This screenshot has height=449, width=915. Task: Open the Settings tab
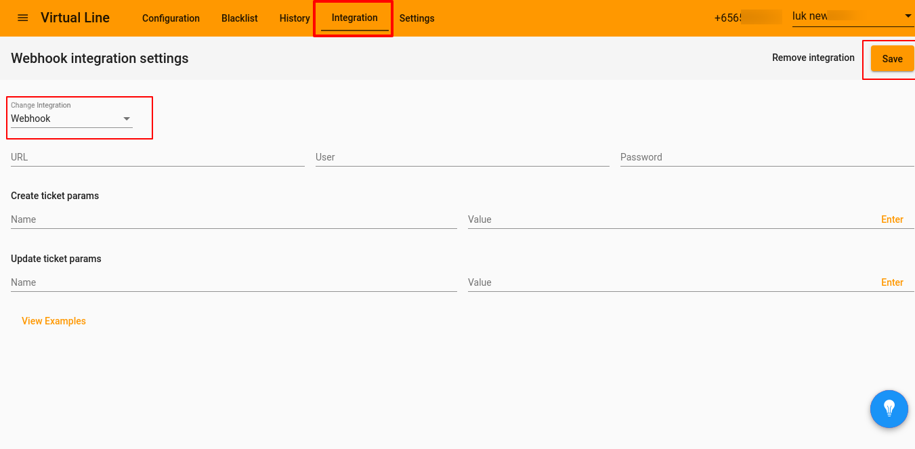417,18
